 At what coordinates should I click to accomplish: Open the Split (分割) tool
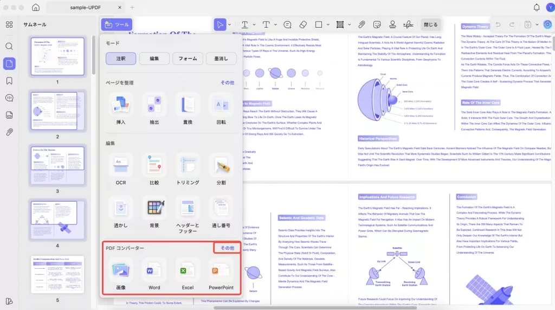[x=221, y=169]
